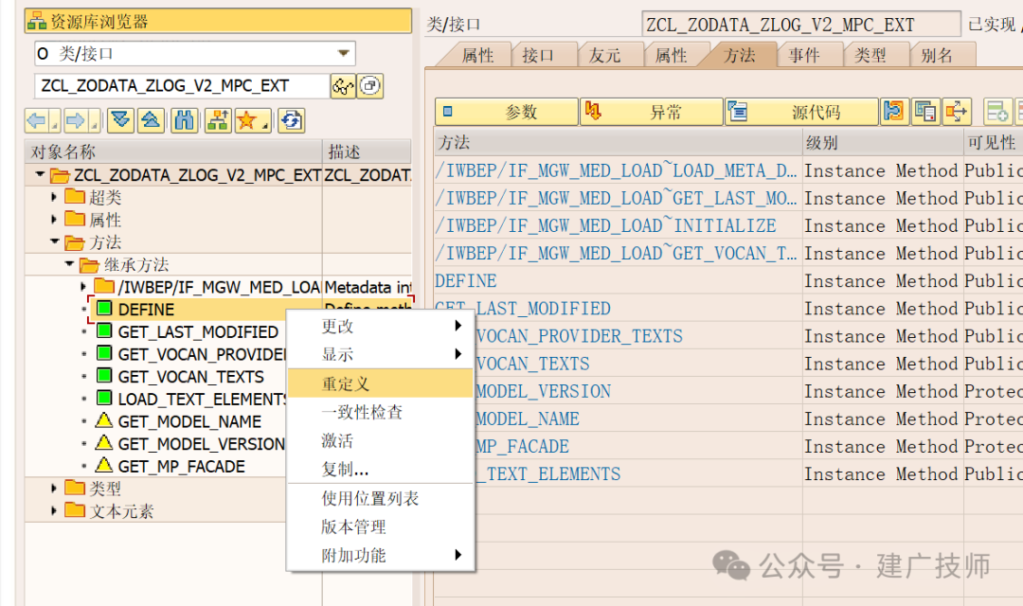Viewport: 1023px width, 606px height.
Task: Choose 重定义 from context menu
Action: 381,383
